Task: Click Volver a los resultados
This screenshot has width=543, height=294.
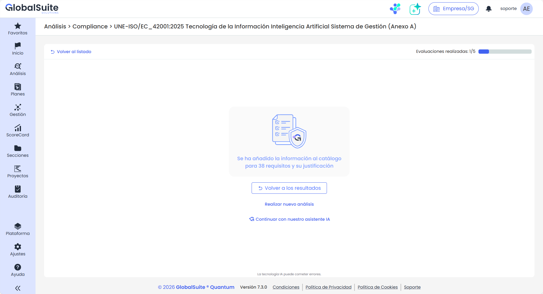Action: [289, 188]
